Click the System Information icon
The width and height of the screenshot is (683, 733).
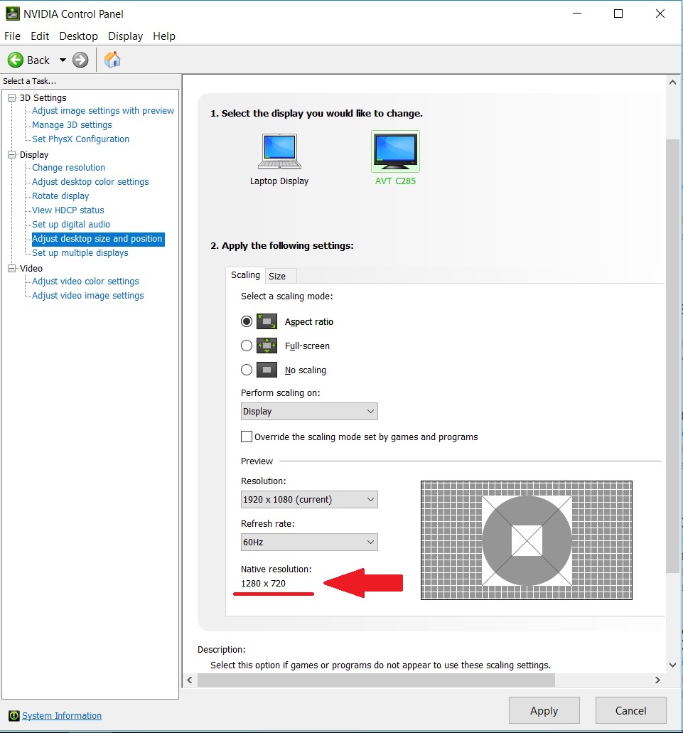tap(14, 716)
